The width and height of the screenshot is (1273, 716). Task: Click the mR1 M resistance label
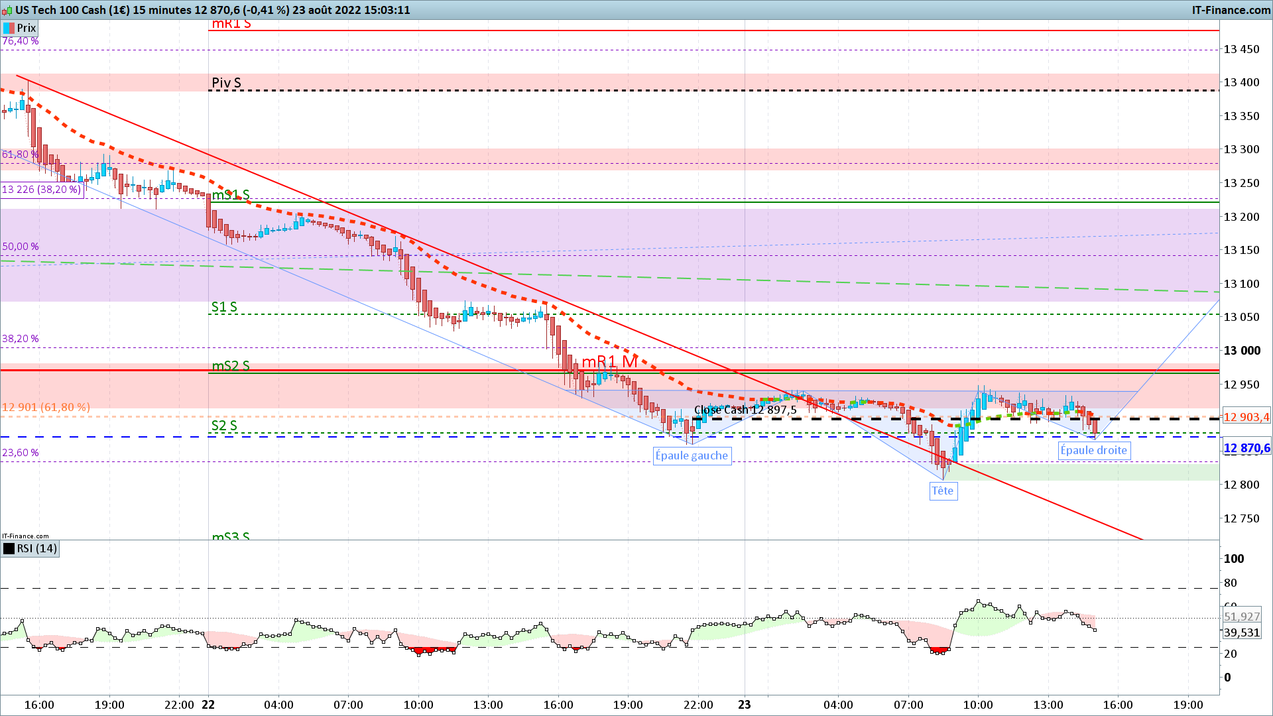pyautogui.click(x=609, y=362)
